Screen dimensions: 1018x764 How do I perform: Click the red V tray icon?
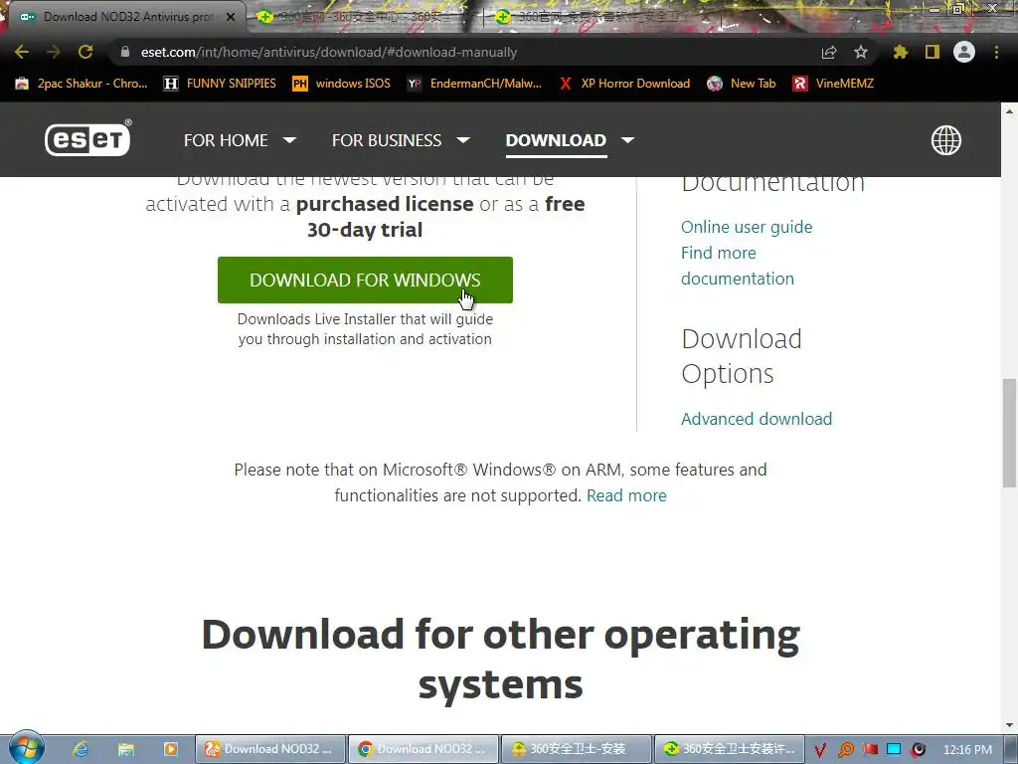(x=820, y=750)
